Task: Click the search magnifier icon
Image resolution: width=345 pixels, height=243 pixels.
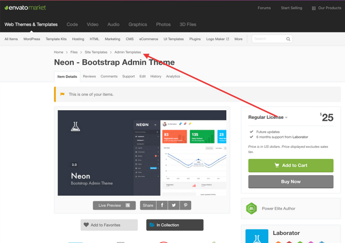Action: [x=288, y=39]
